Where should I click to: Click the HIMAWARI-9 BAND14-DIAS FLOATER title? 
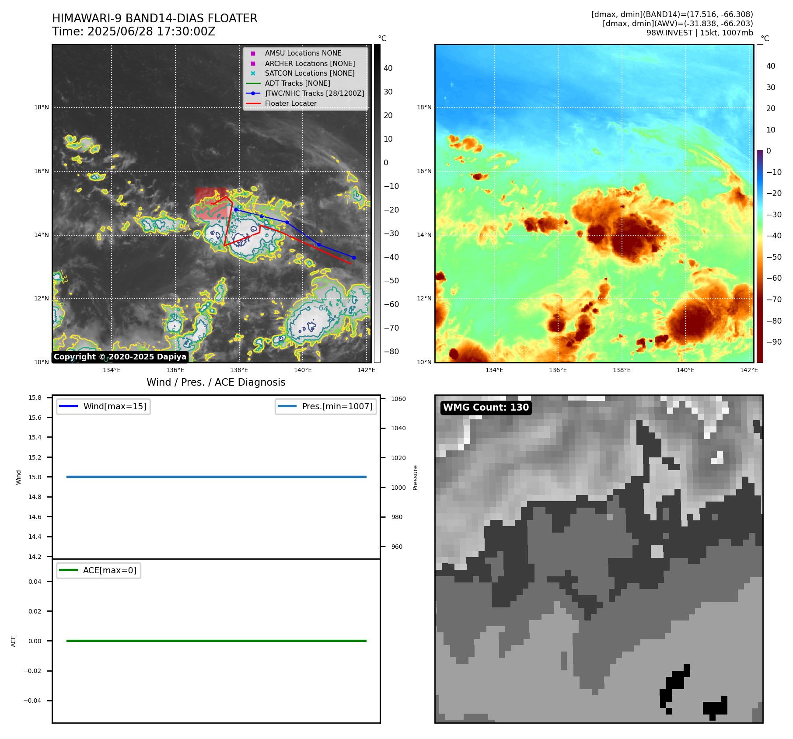pyautogui.click(x=155, y=18)
